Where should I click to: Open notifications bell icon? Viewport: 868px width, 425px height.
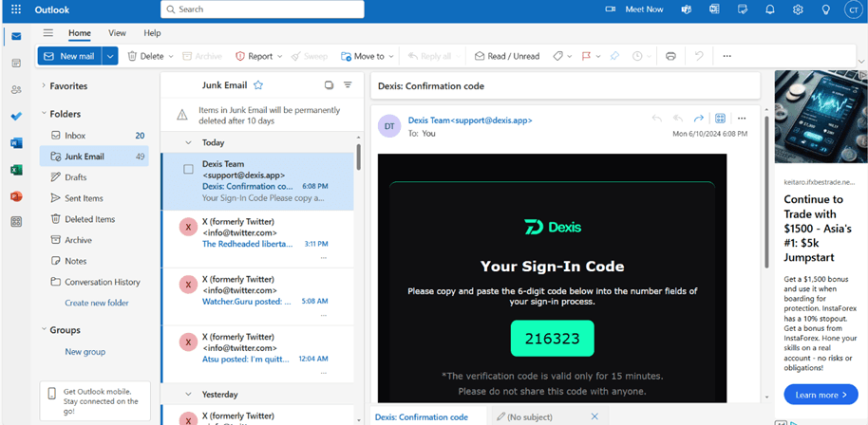pyautogui.click(x=770, y=9)
